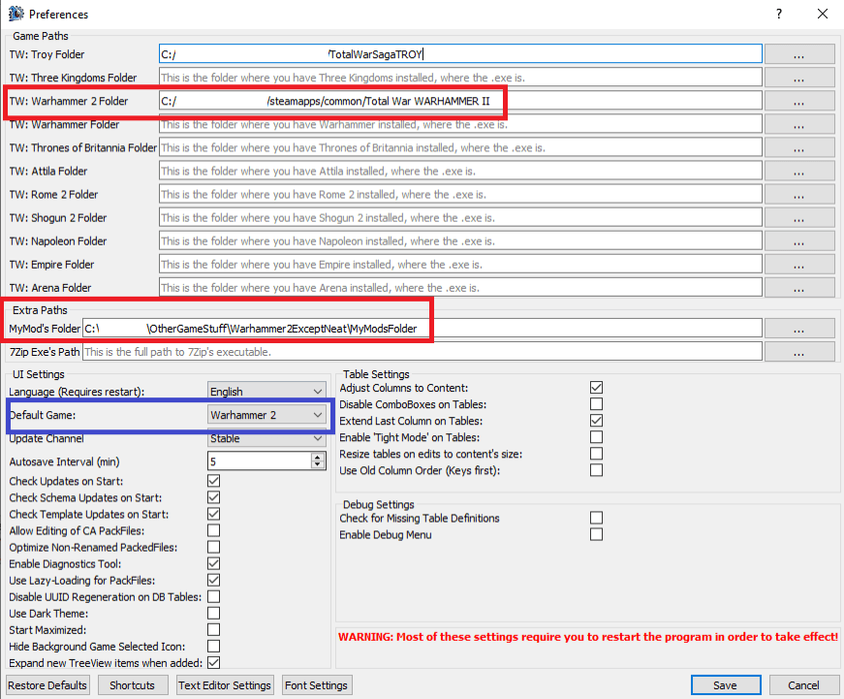The image size is (844, 699).
Task: Disable Check Updates on Start
Action: pos(212,481)
